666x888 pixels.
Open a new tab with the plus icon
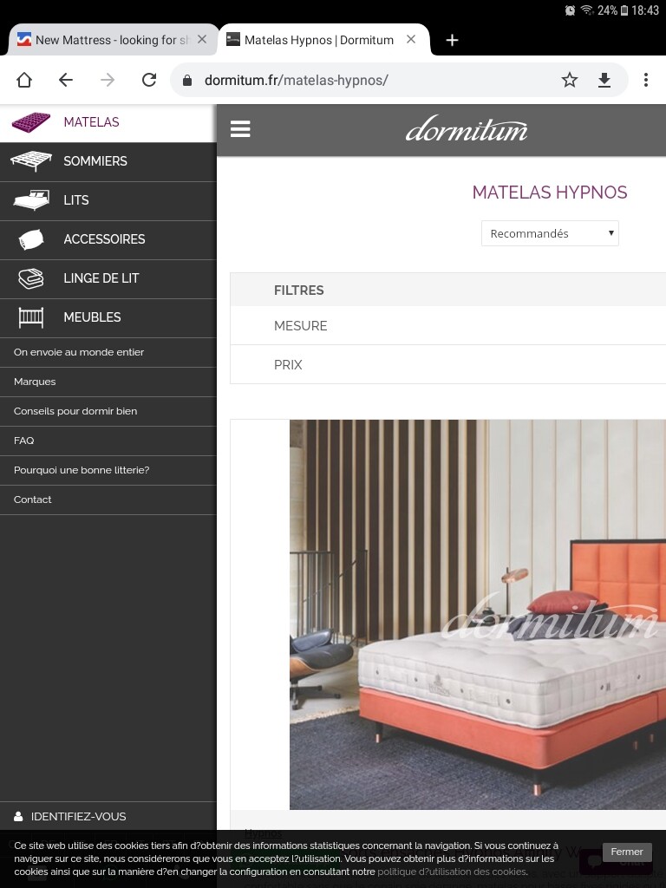[452, 40]
